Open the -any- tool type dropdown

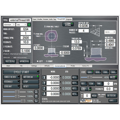point(21,25)
